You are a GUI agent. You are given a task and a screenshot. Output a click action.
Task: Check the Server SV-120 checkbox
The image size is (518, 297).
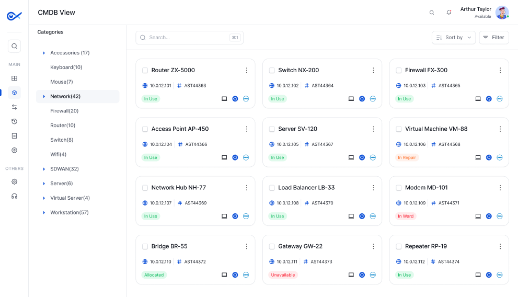(x=272, y=129)
